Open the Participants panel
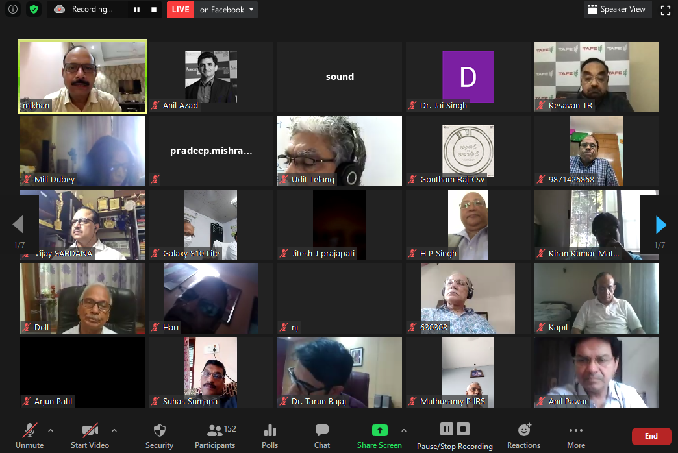 click(215, 435)
